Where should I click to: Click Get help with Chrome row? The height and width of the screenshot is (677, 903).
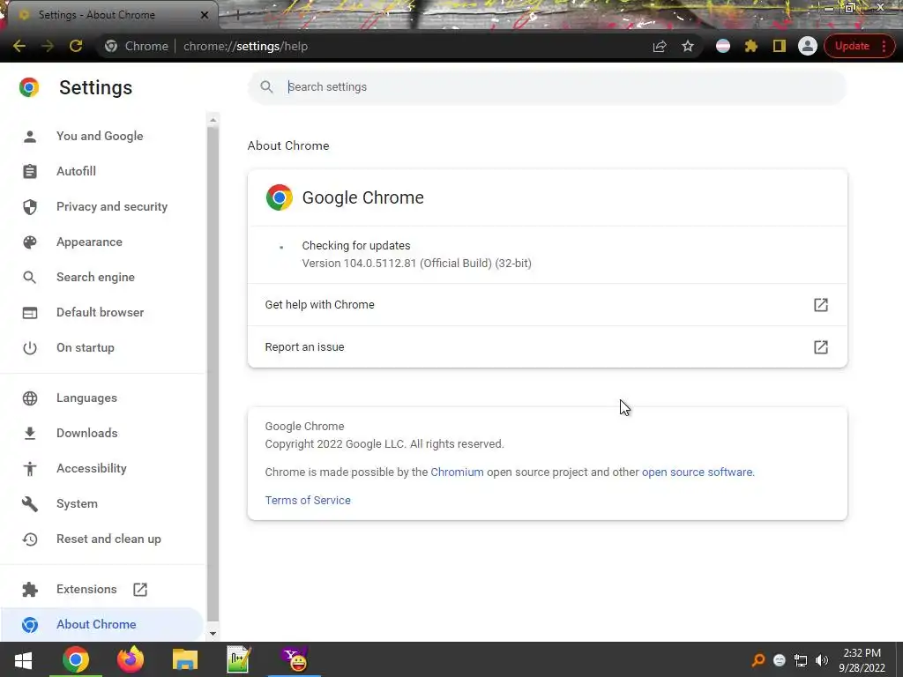[547, 304]
